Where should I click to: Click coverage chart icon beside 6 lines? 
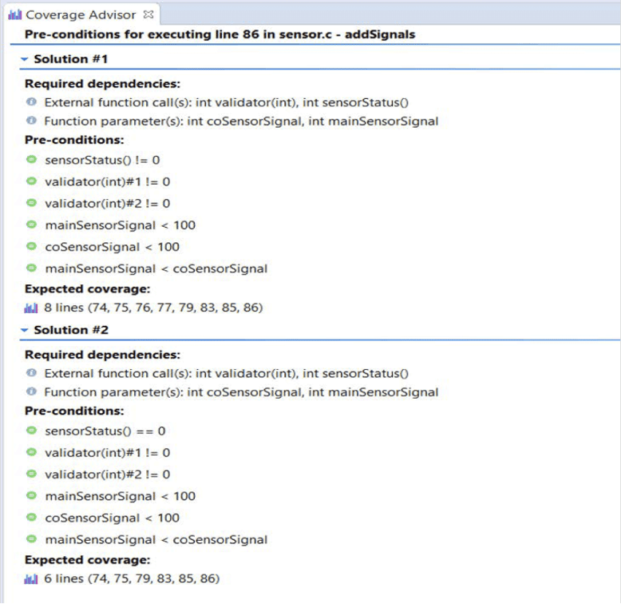31,578
